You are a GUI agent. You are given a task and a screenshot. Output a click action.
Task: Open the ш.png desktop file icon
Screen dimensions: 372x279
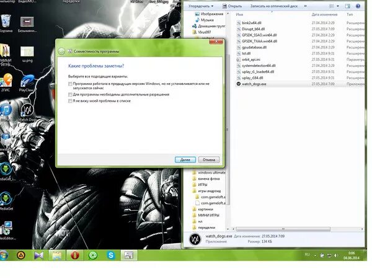point(27,54)
